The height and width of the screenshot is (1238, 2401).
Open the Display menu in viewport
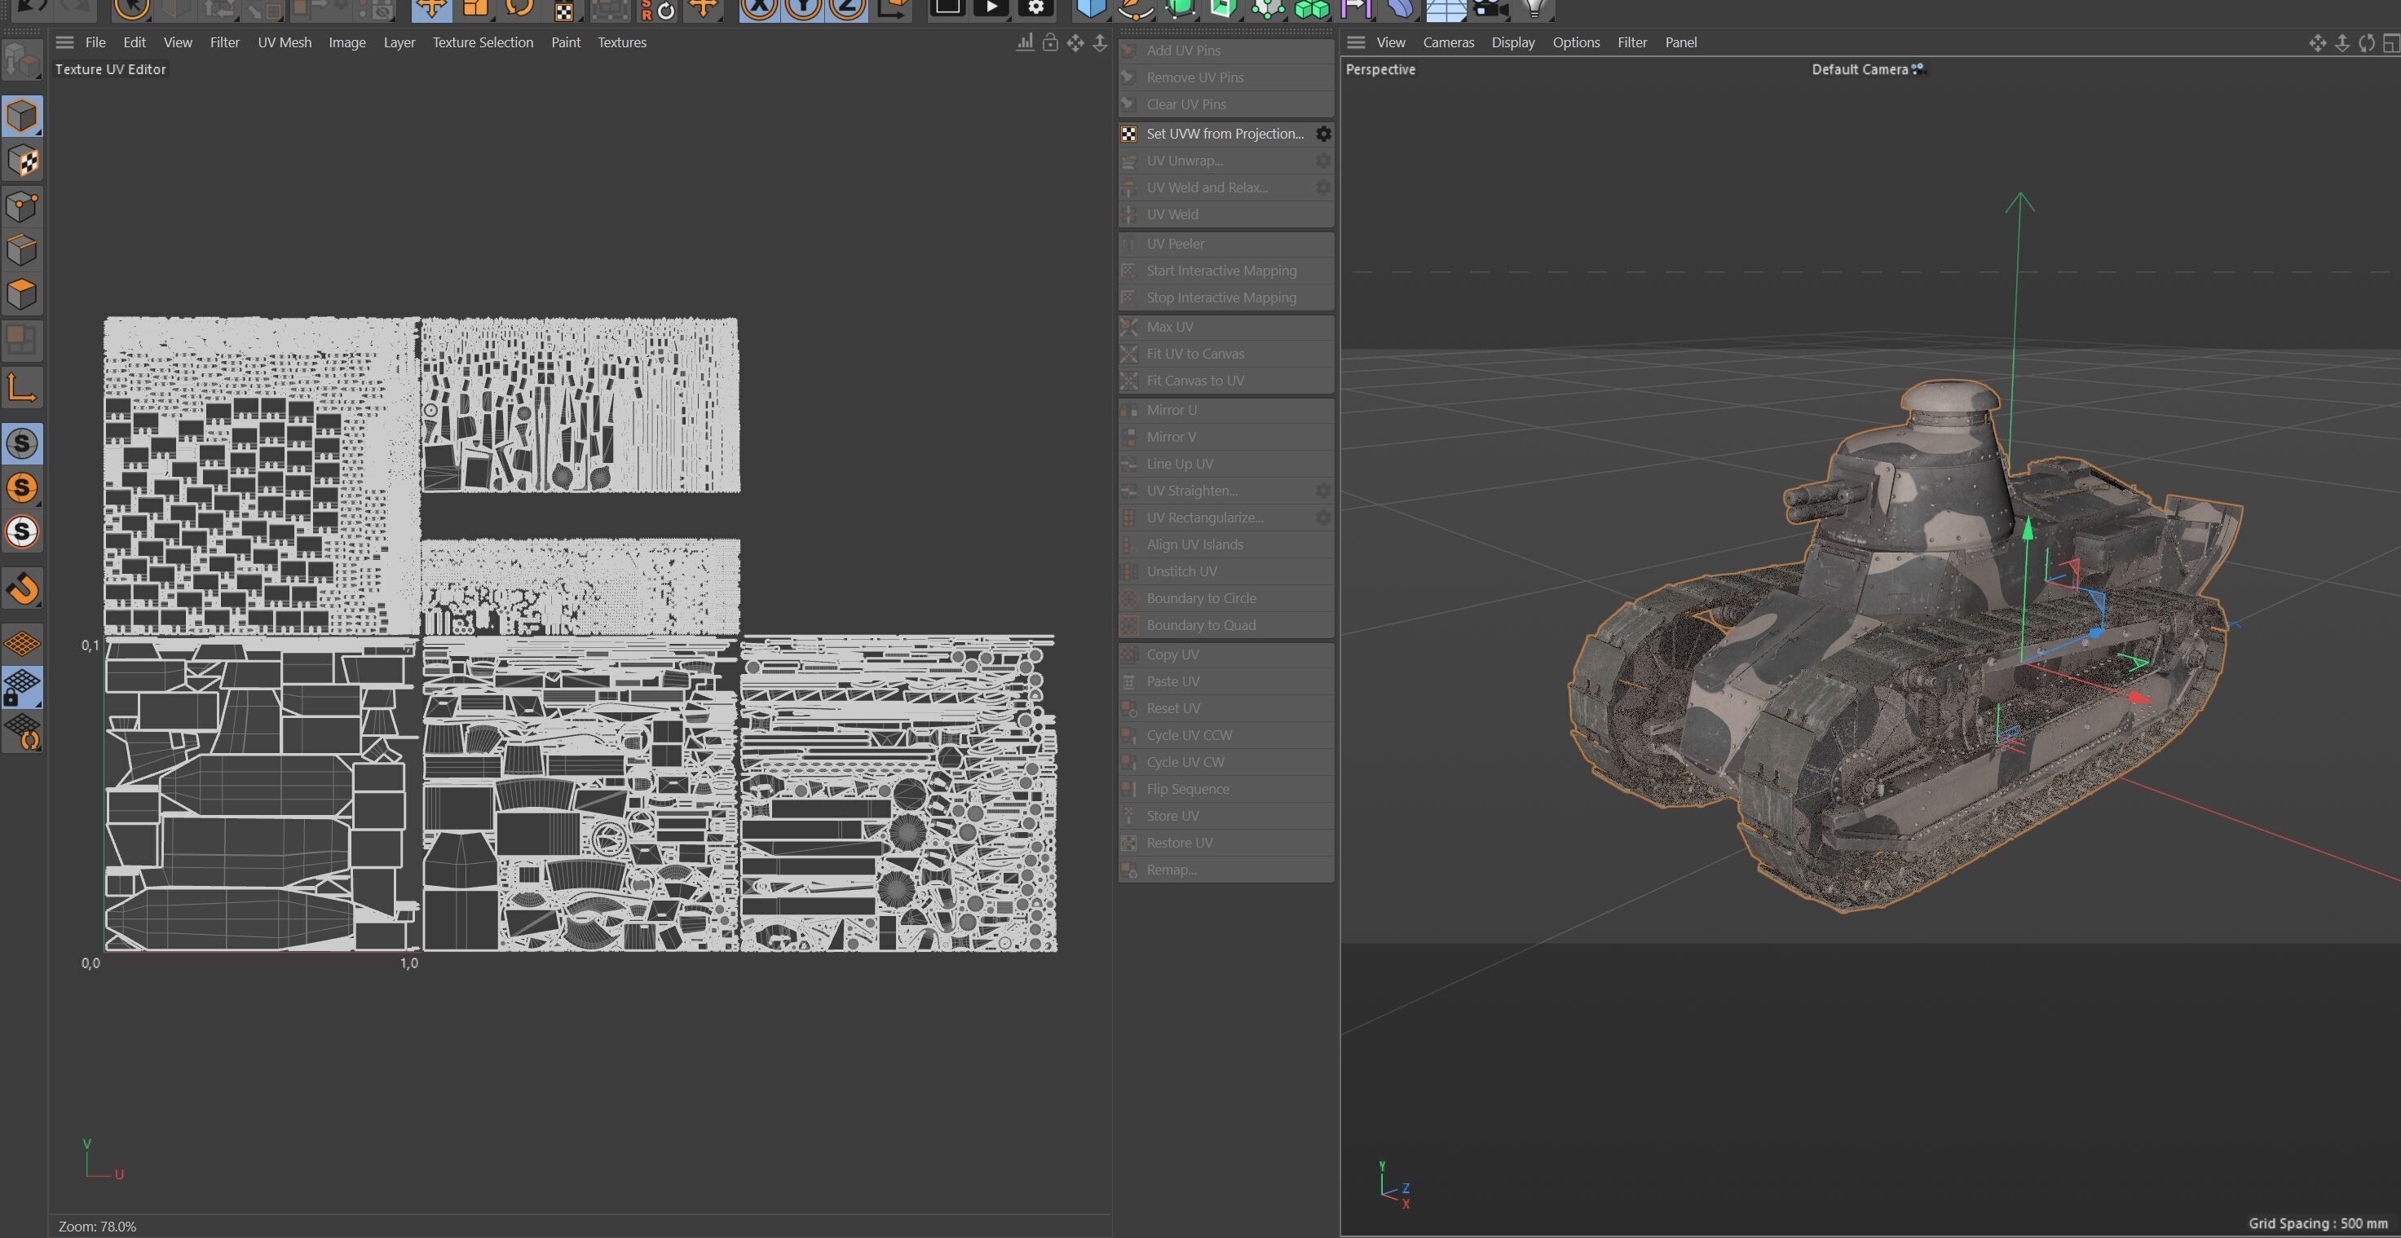(1512, 43)
